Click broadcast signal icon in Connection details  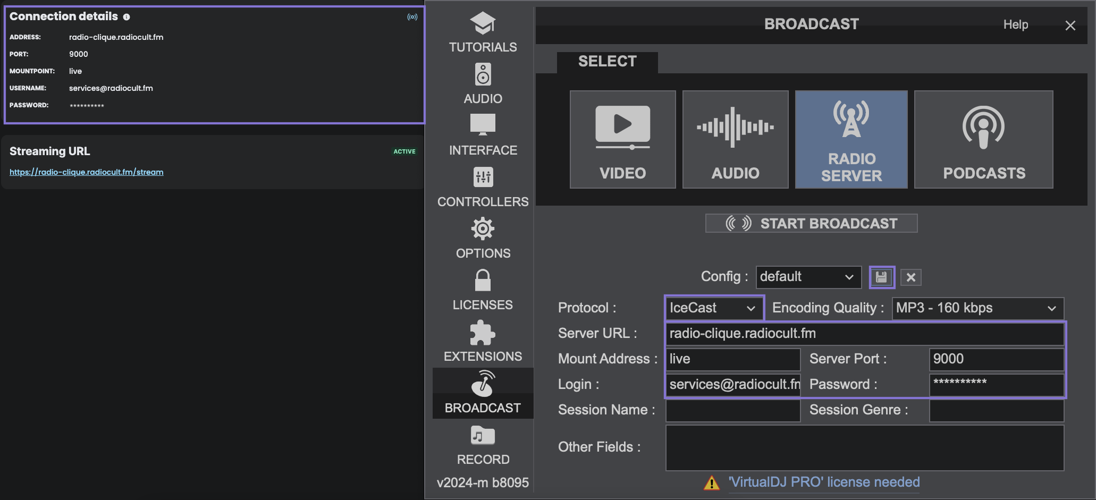point(412,17)
